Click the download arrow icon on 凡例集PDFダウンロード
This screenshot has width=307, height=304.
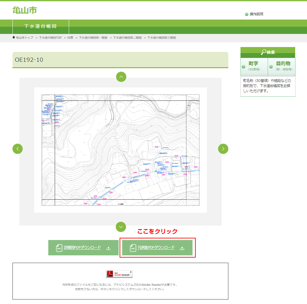point(182,248)
